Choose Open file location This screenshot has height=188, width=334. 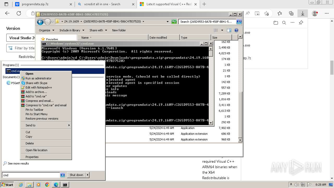(46, 150)
